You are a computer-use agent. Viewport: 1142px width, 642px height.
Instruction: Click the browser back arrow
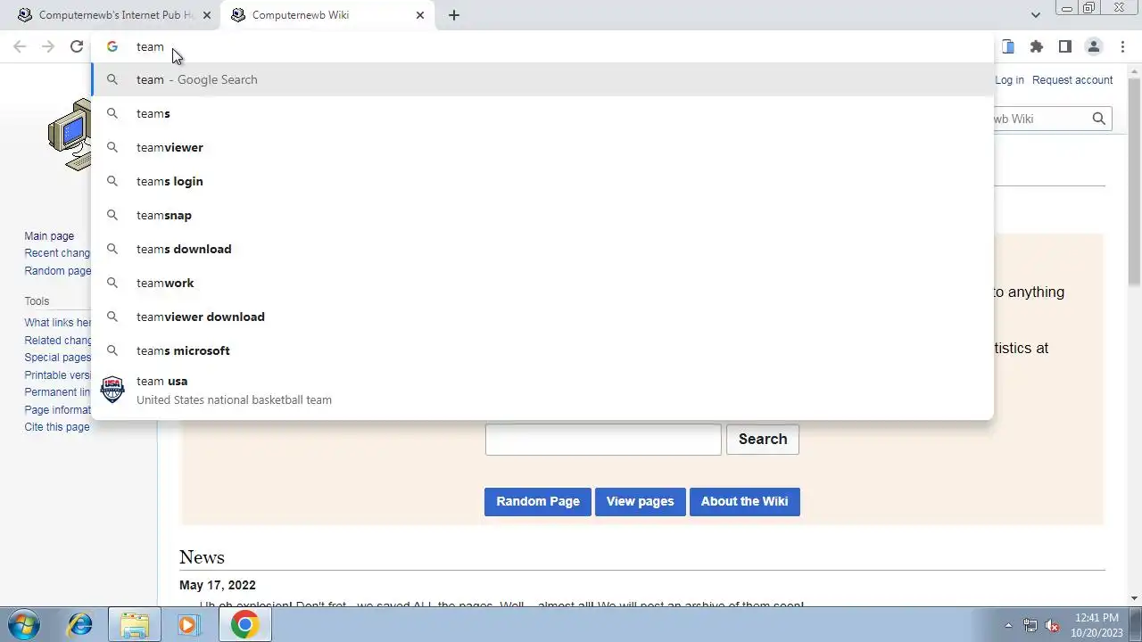pos(20,46)
